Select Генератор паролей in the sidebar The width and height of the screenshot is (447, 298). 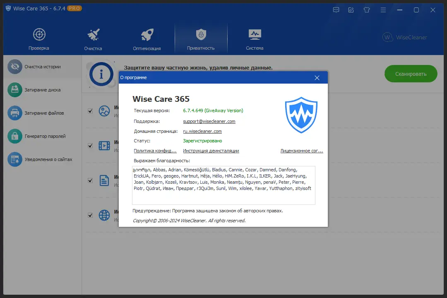[x=43, y=136]
